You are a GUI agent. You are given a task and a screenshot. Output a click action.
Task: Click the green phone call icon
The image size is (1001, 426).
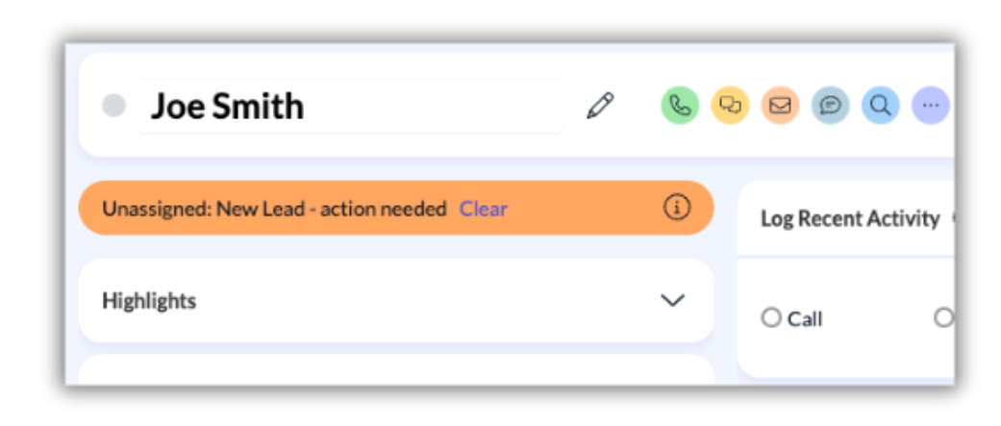(679, 106)
